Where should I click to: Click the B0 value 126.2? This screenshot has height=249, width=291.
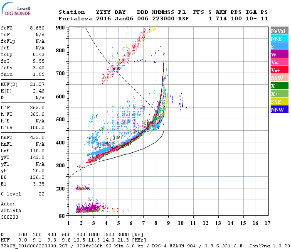pos(37,178)
